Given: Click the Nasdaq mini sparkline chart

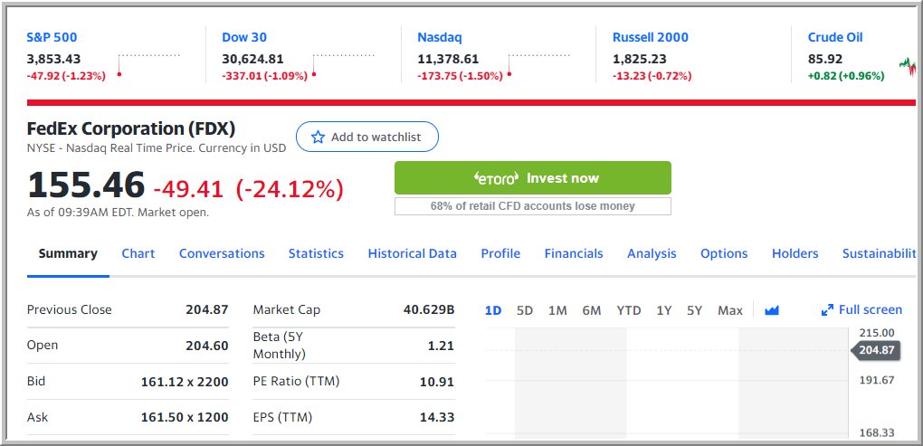Looking at the screenshot, I should 538,65.
